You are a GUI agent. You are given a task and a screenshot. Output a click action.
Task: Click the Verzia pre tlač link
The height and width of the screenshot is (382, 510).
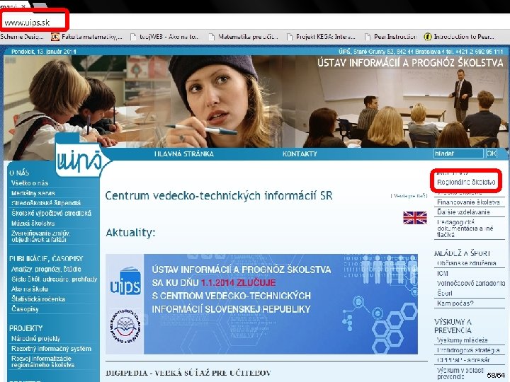tap(409, 196)
